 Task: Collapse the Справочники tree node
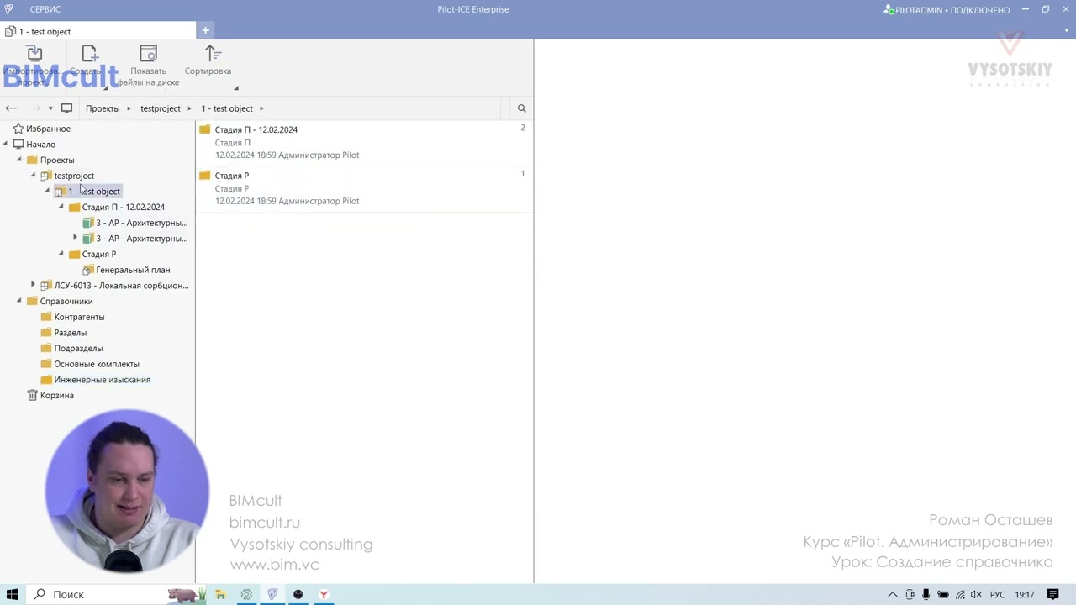point(19,301)
